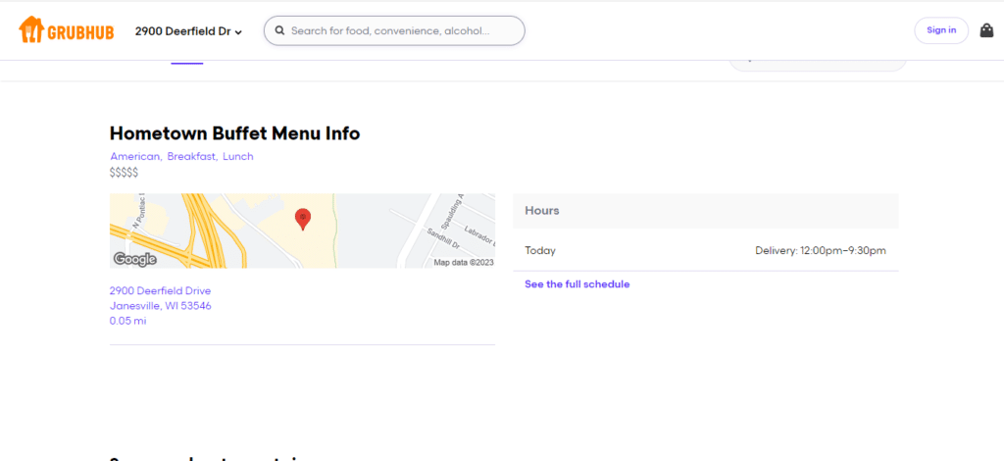
Task: Open the American cuisine link
Action: 136,156
